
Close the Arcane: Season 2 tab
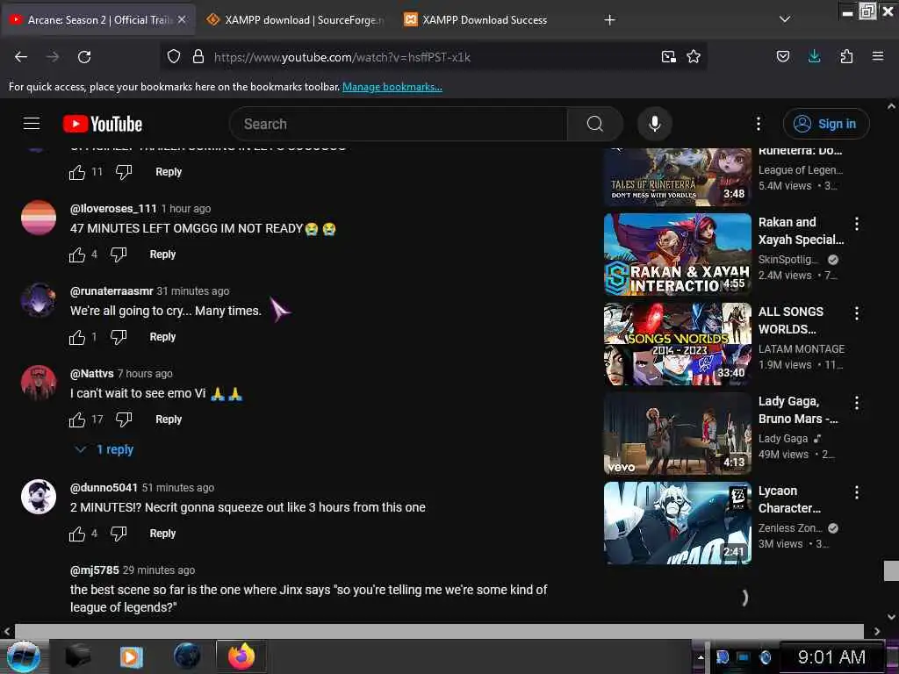pyautogui.click(x=182, y=19)
